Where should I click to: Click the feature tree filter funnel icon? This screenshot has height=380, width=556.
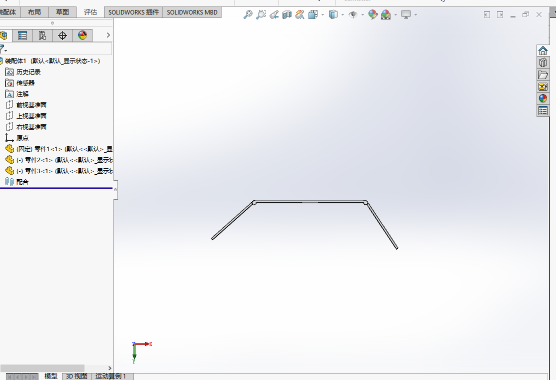pyautogui.click(x=3, y=49)
